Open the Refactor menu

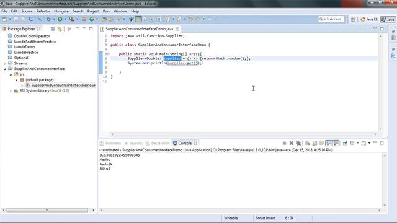coord(43,11)
